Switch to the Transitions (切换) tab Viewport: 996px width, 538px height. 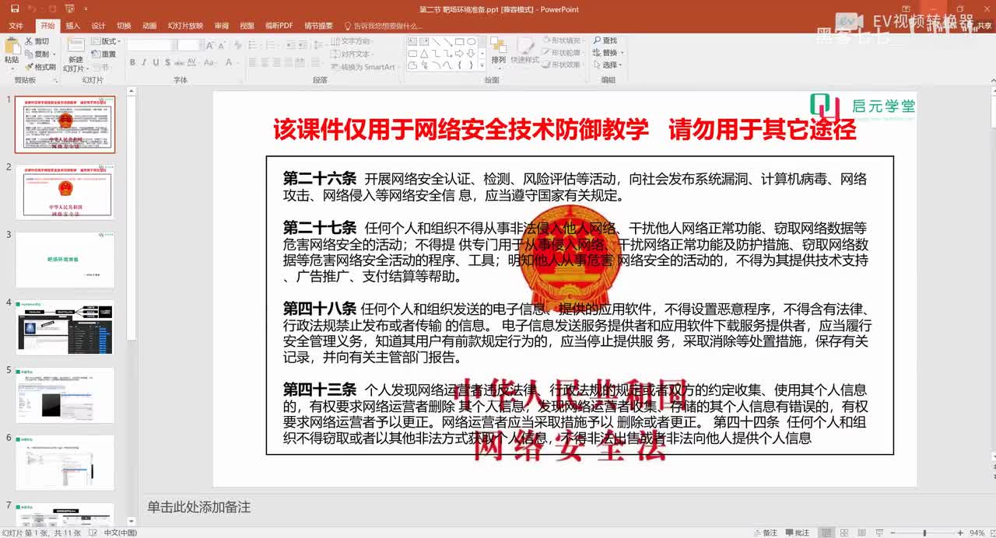124,26
